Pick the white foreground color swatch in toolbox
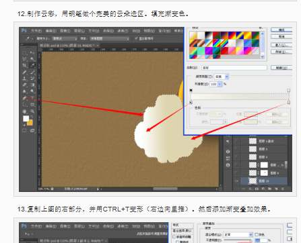Viewport: 301px width, 243px height. pyautogui.click(x=26, y=119)
